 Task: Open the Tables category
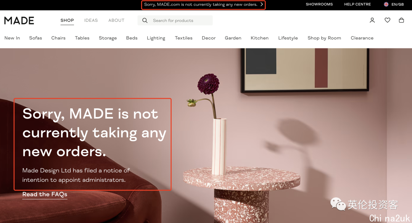(82, 38)
